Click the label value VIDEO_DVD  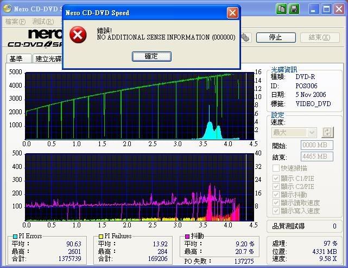pos(313,104)
